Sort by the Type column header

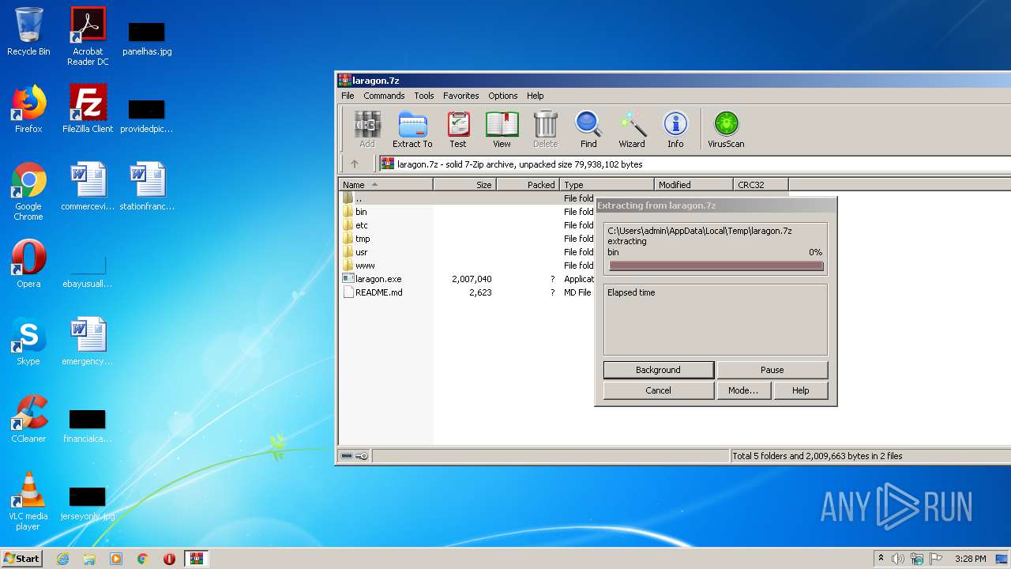[607, 185]
